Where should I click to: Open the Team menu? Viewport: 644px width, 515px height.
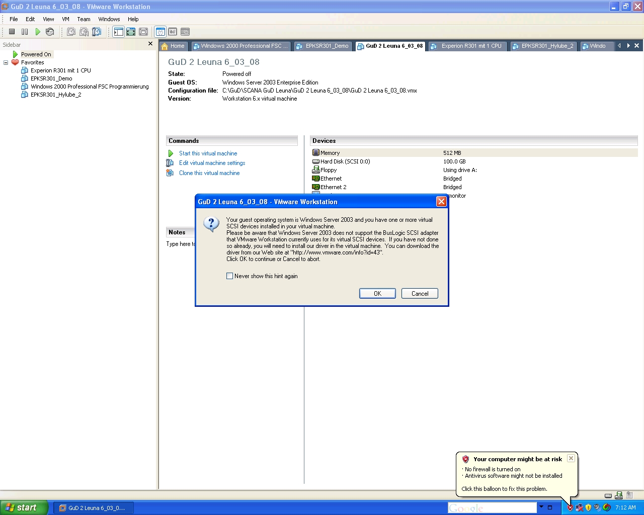pyautogui.click(x=84, y=19)
